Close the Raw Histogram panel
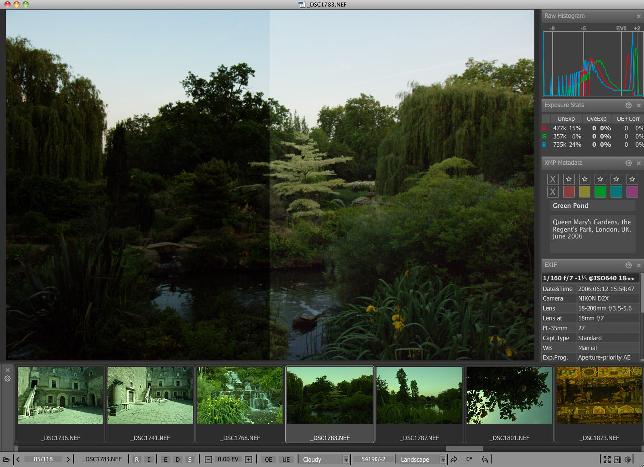 [x=639, y=16]
